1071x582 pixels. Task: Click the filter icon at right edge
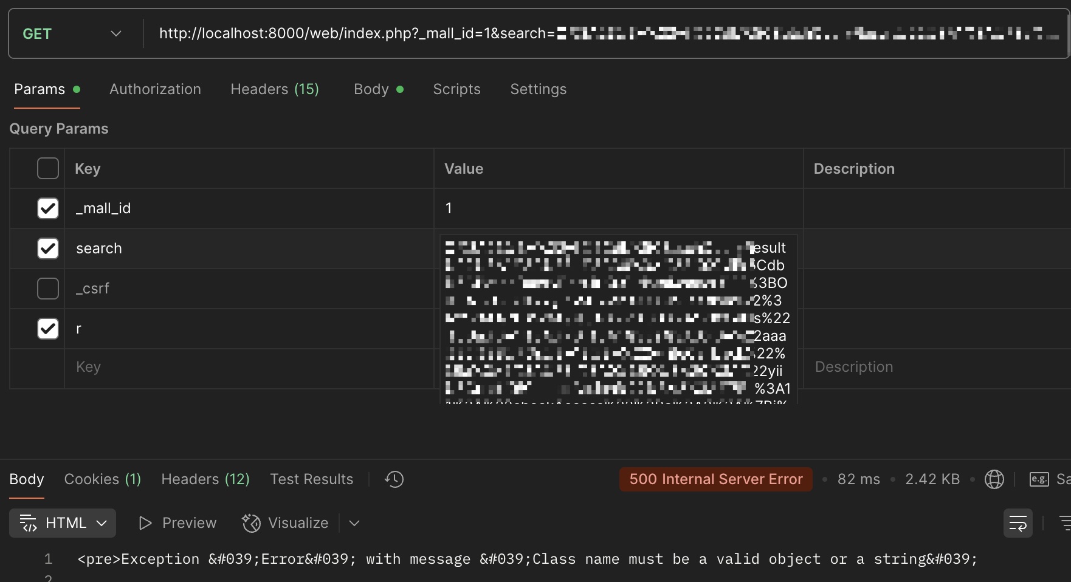[1064, 523]
